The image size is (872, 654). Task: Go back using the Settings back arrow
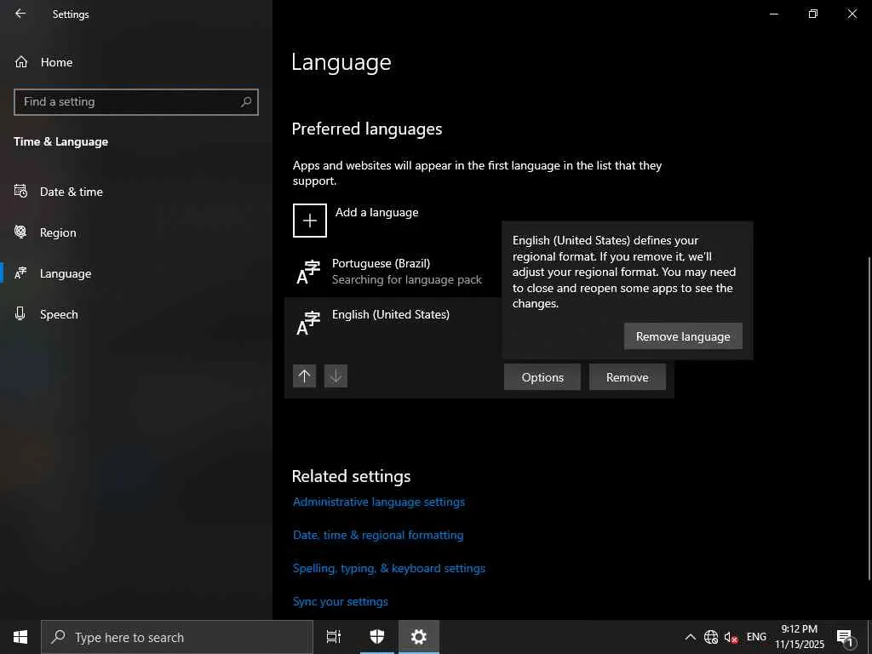pos(20,14)
